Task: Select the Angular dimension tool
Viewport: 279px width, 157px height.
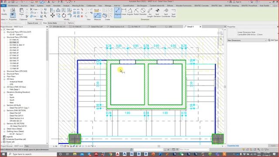Action: coord(130,12)
